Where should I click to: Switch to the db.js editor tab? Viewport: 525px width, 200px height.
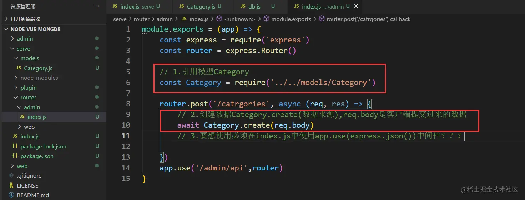pyautogui.click(x=261, y=6)
